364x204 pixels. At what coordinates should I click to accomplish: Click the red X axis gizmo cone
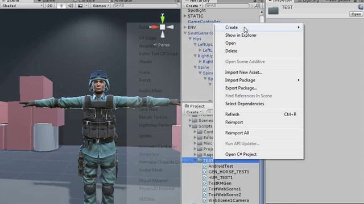pos(155,27)
